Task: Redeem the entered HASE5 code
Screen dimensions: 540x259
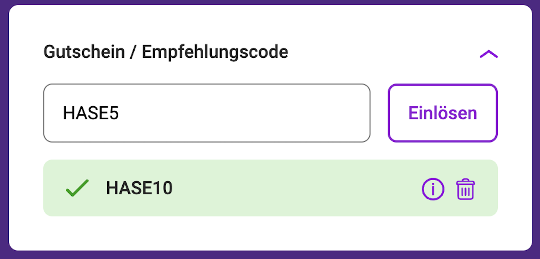Action: click(443, 113)
